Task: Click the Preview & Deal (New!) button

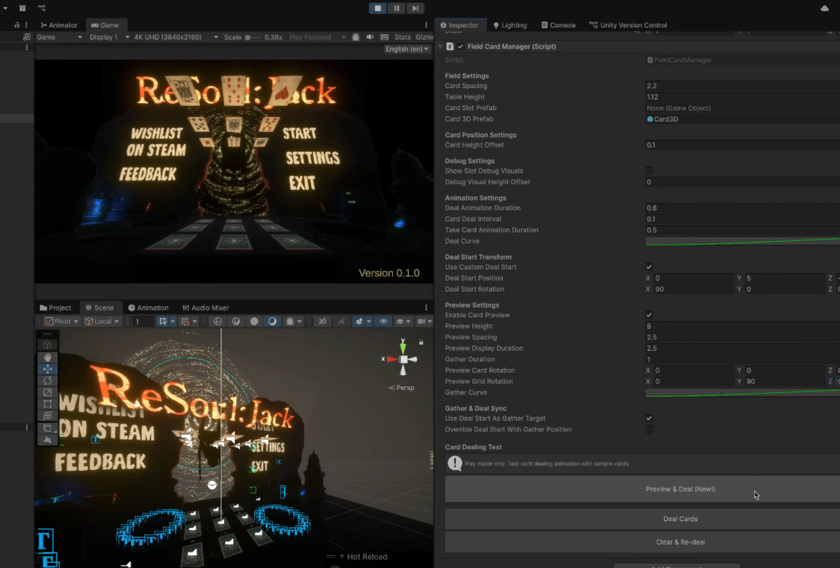Action: pyautogui.click(x=680, y=489)
